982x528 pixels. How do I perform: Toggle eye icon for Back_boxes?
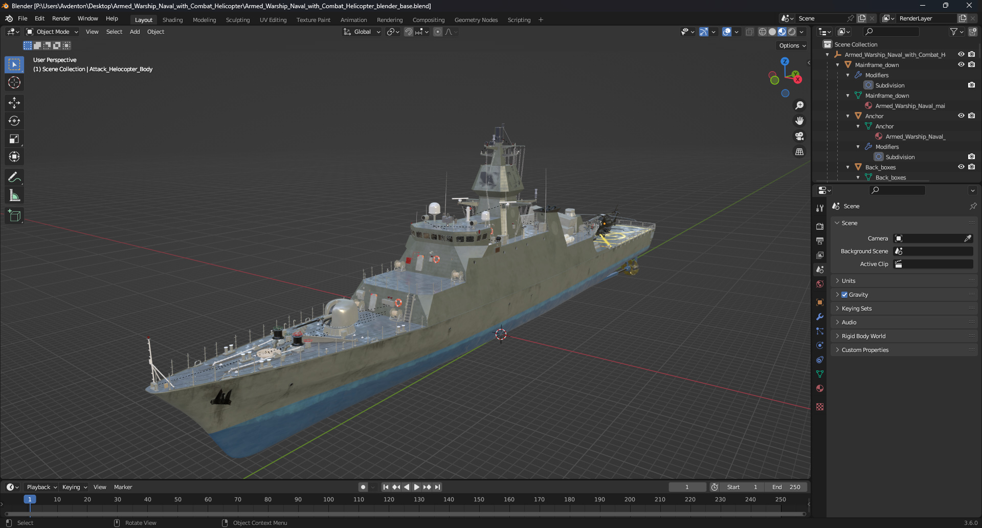point(961,167)
